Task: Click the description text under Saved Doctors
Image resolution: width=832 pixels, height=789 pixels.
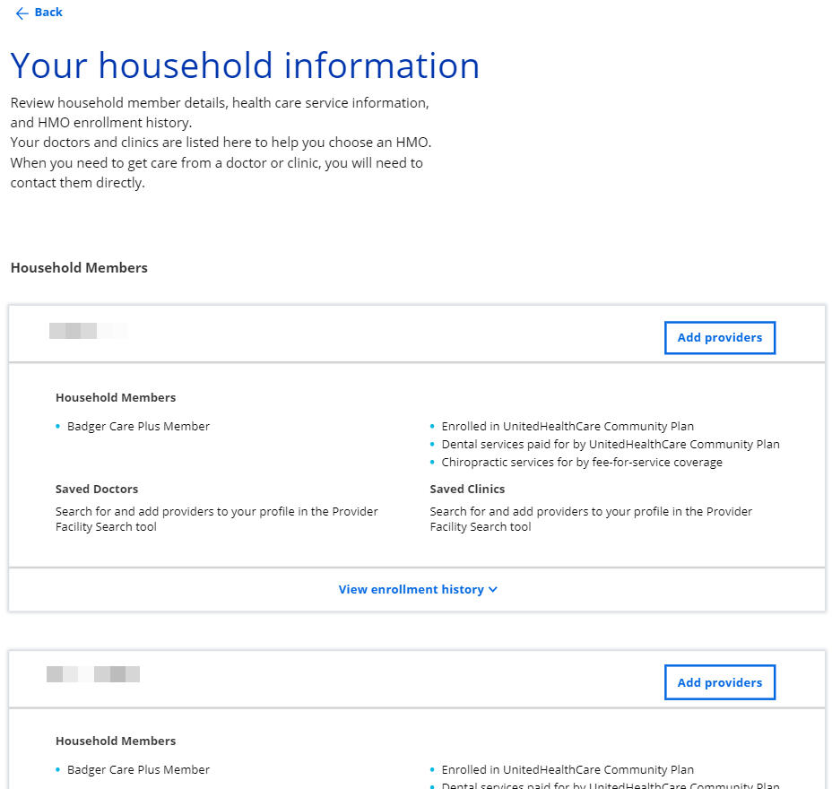Action: coord(216,519)
